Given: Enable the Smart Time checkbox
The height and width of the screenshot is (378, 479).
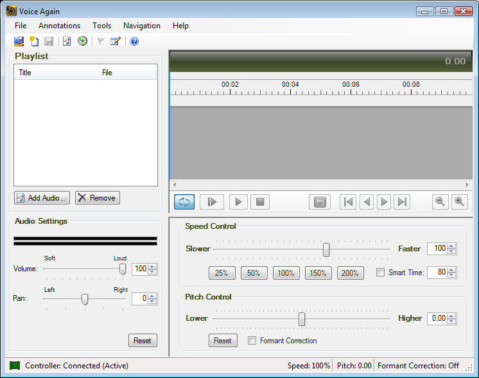Looking at the screenshot, I should (x=380, y=273).
